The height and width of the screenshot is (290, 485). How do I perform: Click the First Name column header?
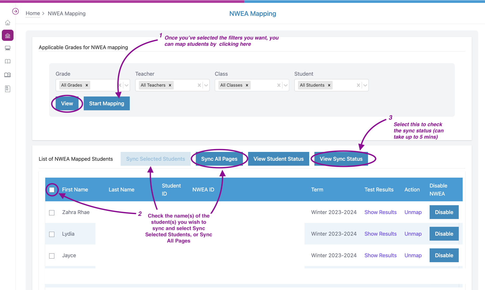[75, 190]
